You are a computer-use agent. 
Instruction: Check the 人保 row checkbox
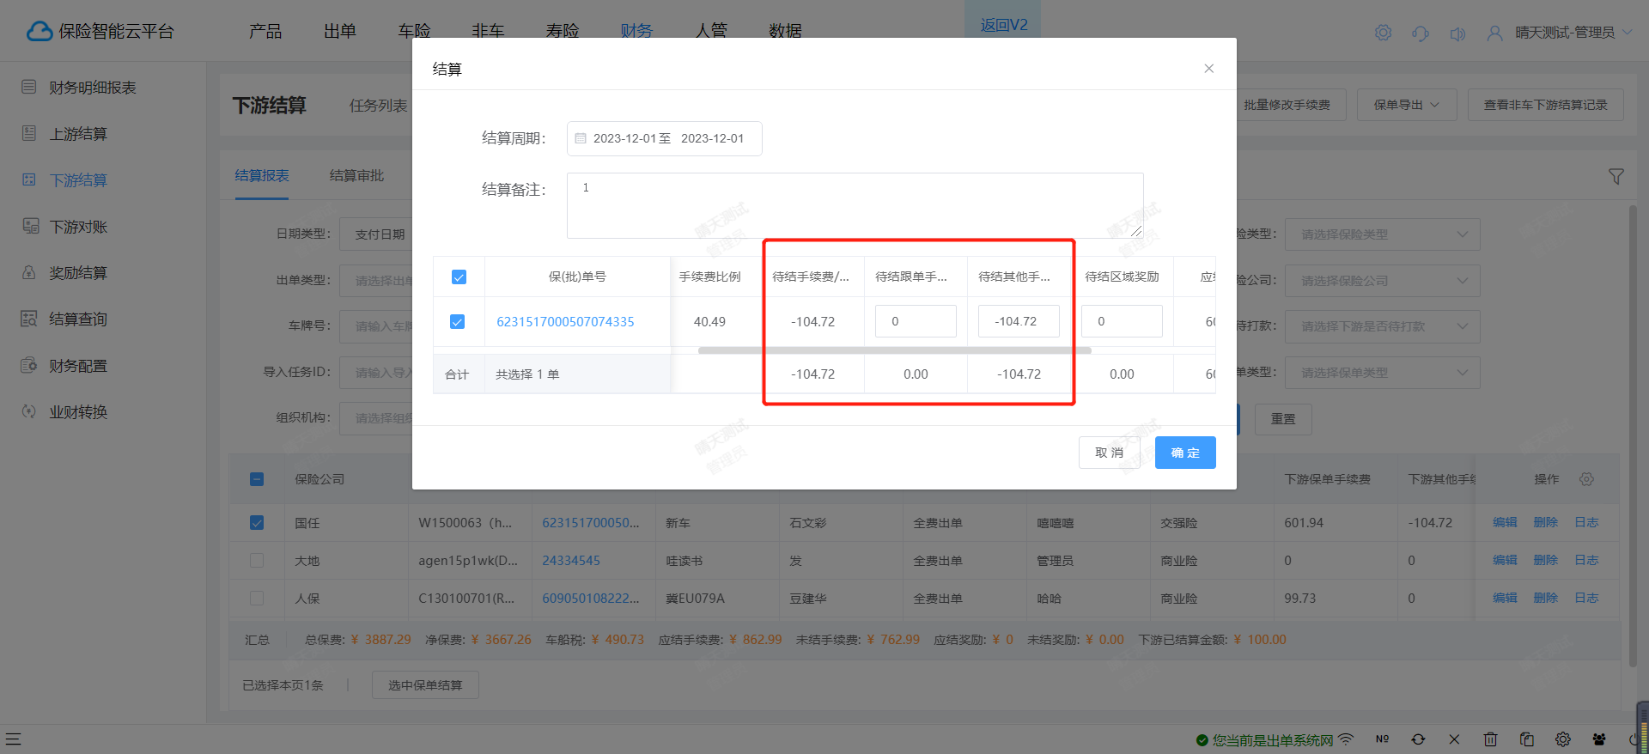pos(257,598)
